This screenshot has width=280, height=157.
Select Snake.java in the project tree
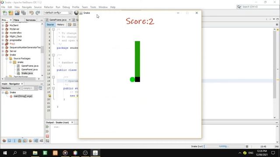pyautogui.click(x=27, y=73)
